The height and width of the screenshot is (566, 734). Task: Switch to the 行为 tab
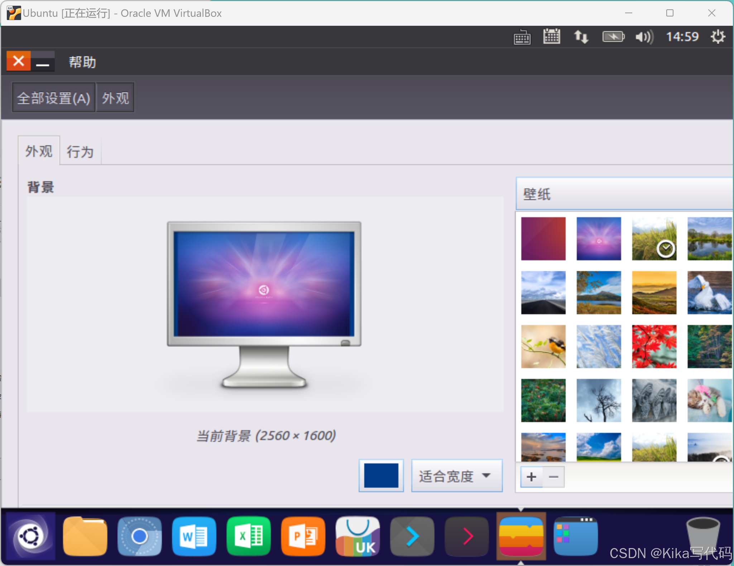pos(80,151)
